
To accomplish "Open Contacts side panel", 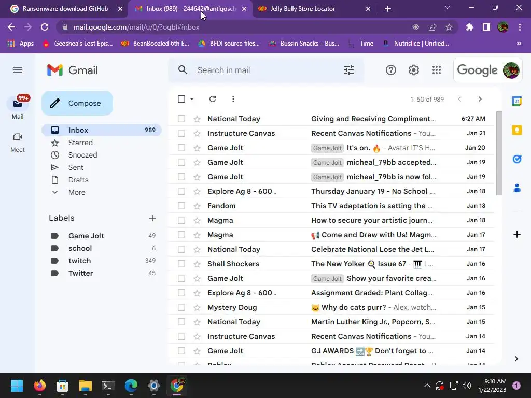I will [517, 188].
